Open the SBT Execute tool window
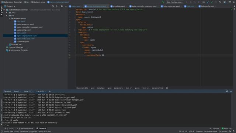Image resolution: width=236 pixels, height=133 pixels. (x=214, y=129)
